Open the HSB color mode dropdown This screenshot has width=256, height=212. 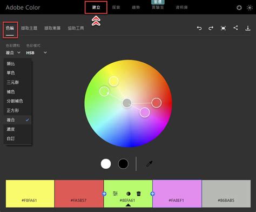click(x=36, y=52)
